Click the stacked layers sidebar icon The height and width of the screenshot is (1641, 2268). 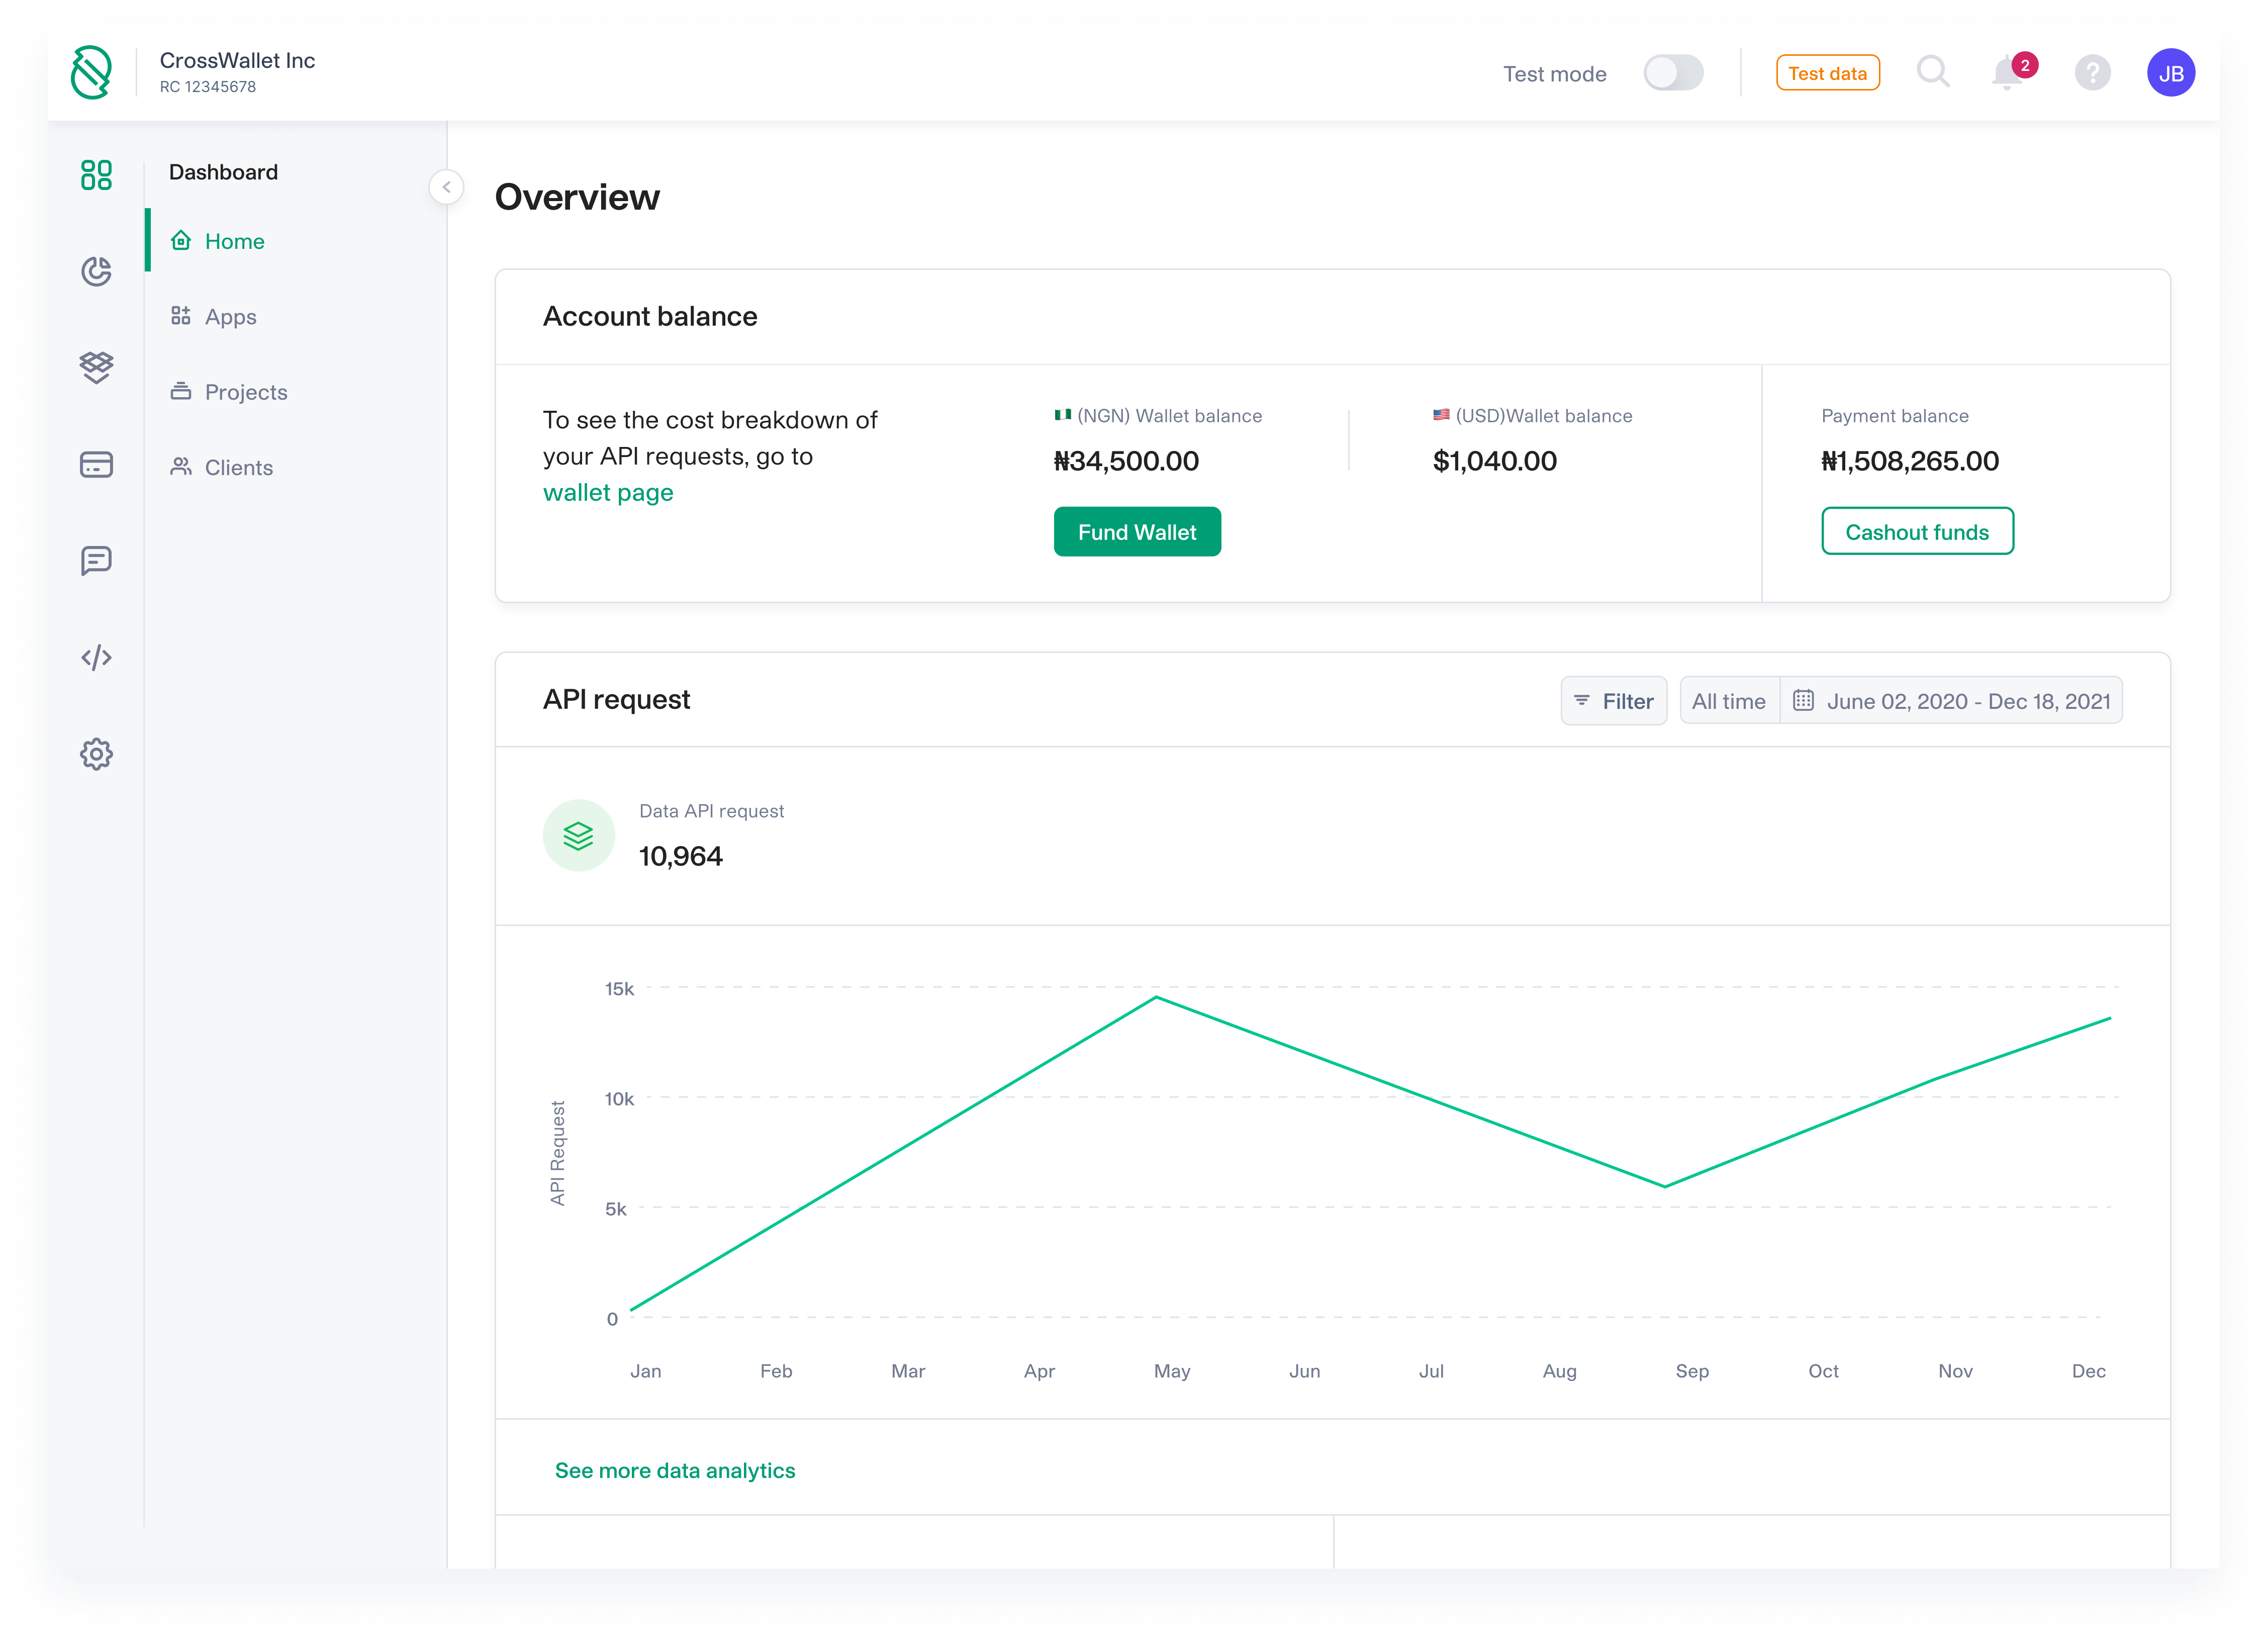tap(96, 367)
